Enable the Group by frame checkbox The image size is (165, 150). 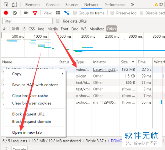click(75, 13)
